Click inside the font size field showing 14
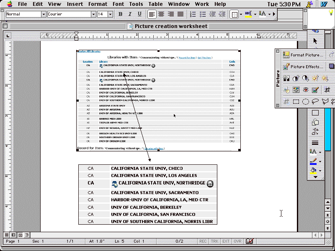335x251 pixels. [102, 14]
